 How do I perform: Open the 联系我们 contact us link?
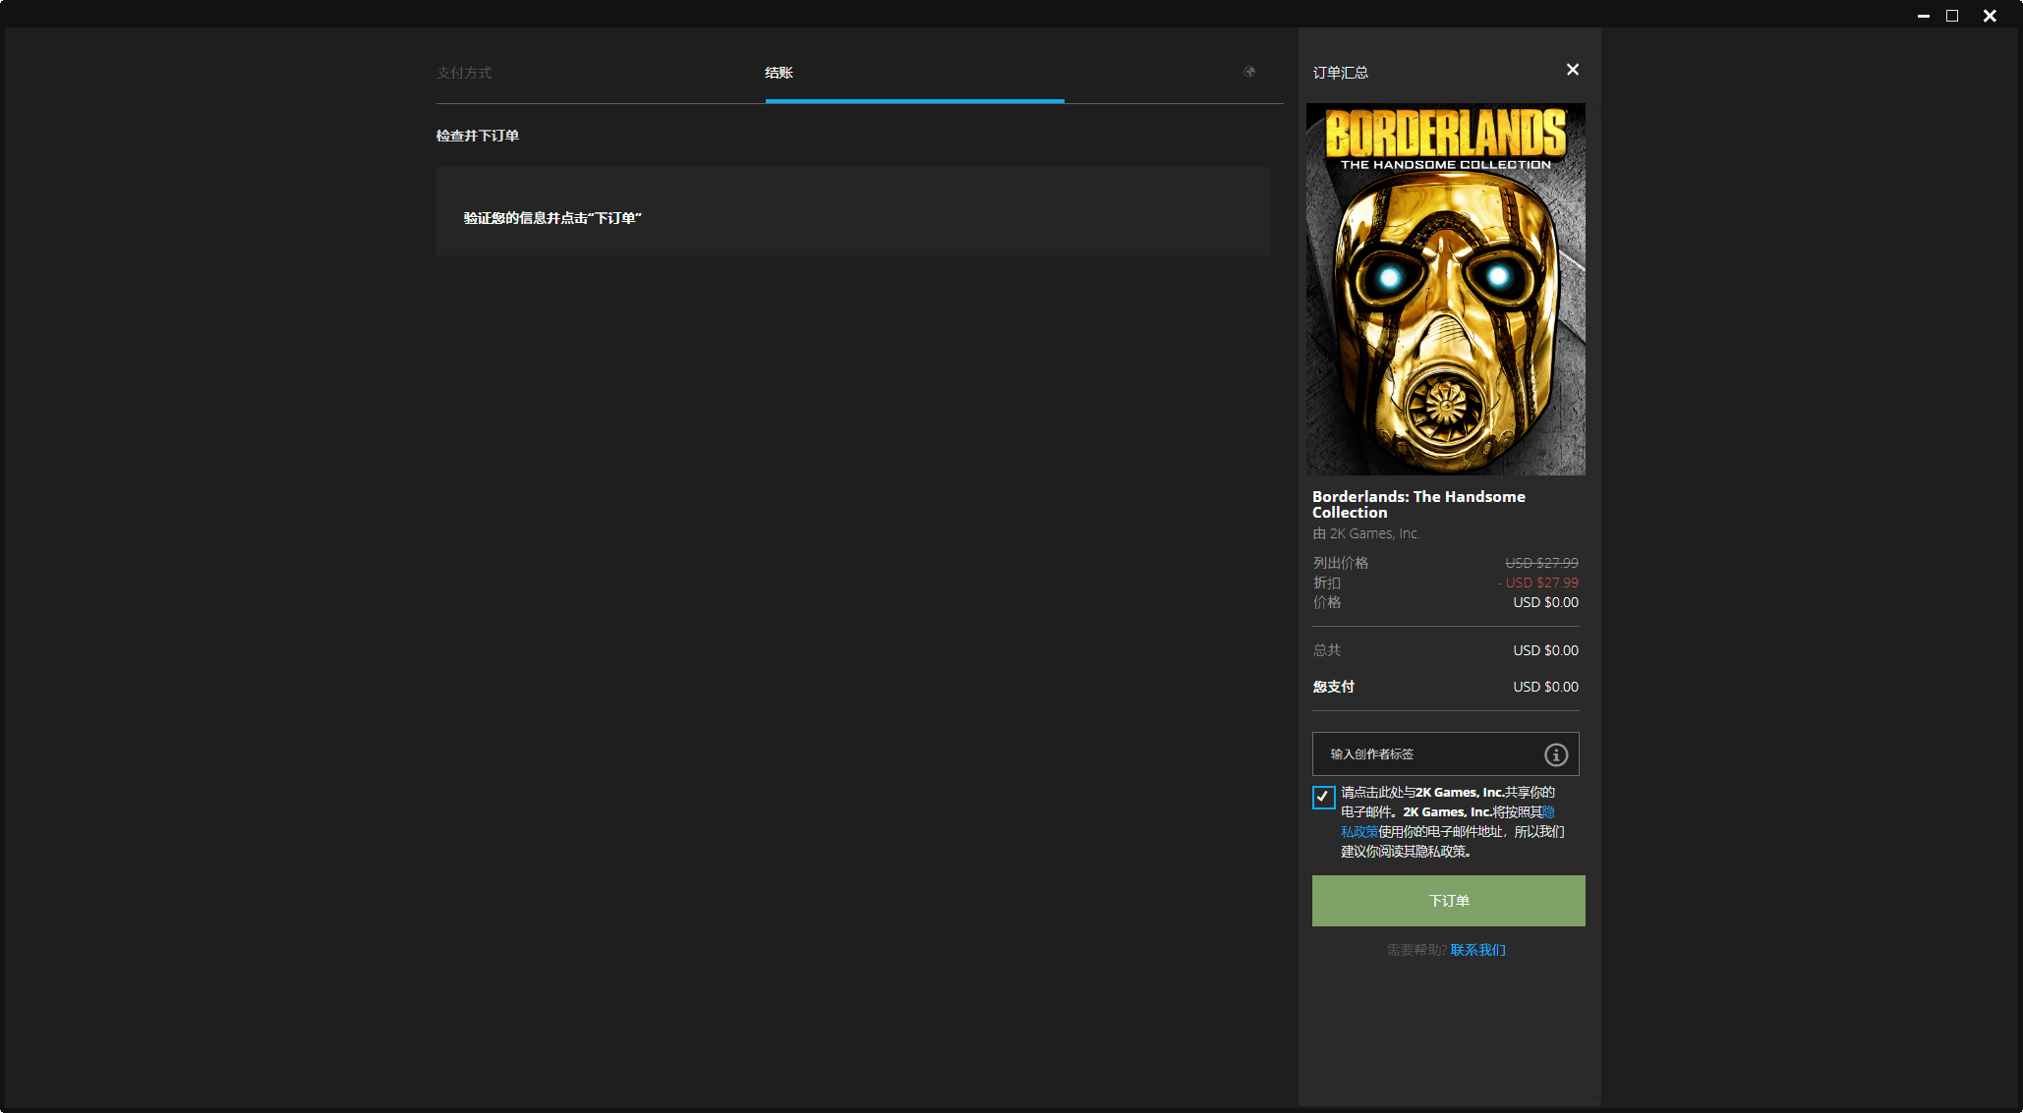1477,950
